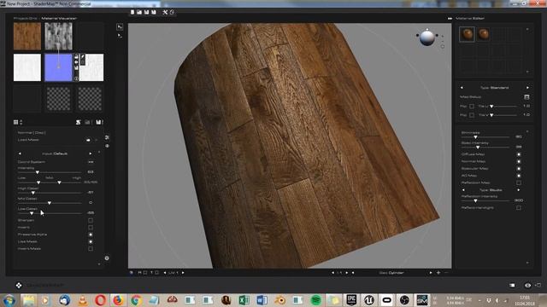Disable the Use Mask option
This screenshot has height=307, width=547.
91,241
